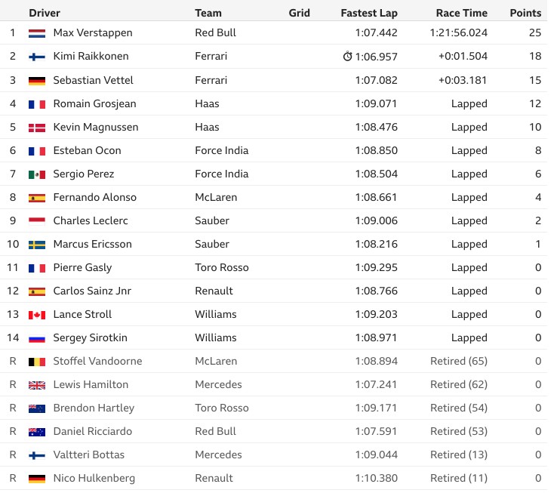Click the Mexican flag beside Sergio Perez
Screen dimensions: 557x493
tap(37, 174)
